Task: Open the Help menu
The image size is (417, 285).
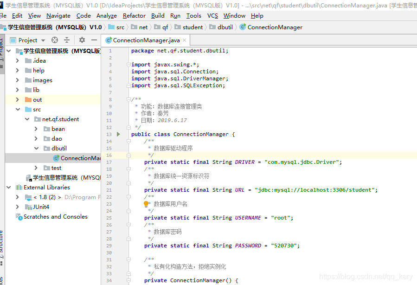Action: tap(257, 16)
